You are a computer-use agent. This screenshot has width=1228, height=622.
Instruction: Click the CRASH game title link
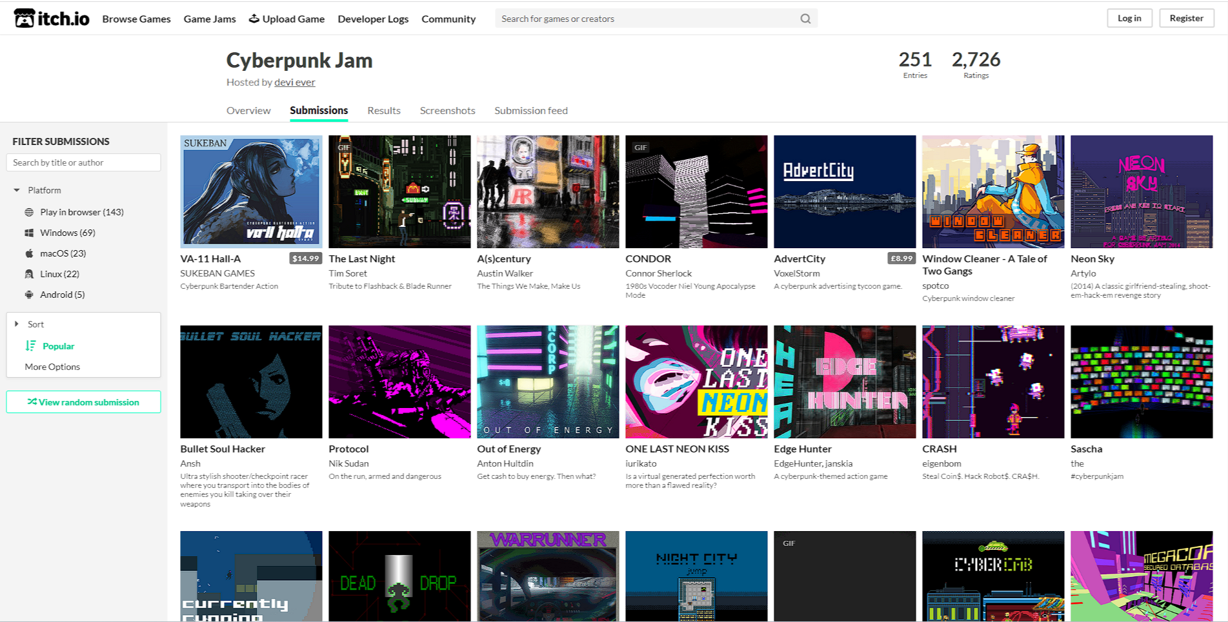pyautogui.click(x=940, y=449)
